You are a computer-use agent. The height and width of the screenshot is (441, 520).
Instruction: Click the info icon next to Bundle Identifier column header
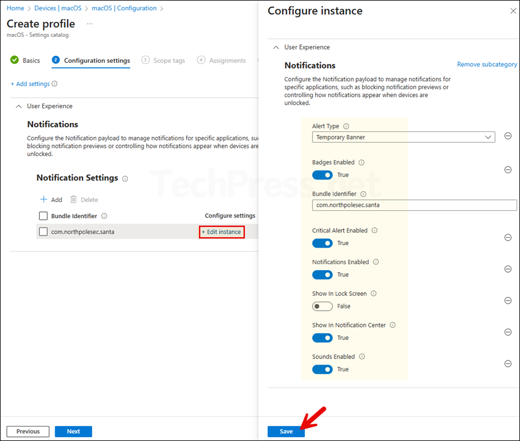tap(104, 216)
